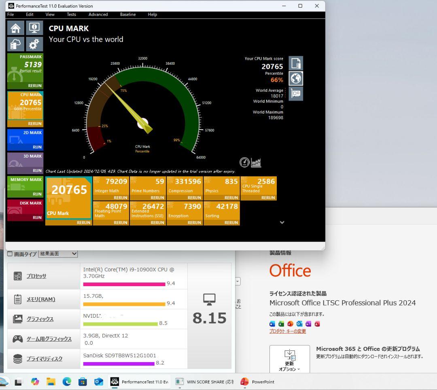Image resolution: width=437 pixels, height=390 pixels.
Task: Run the Memory Mark test
Action: (x=37, y=194)
